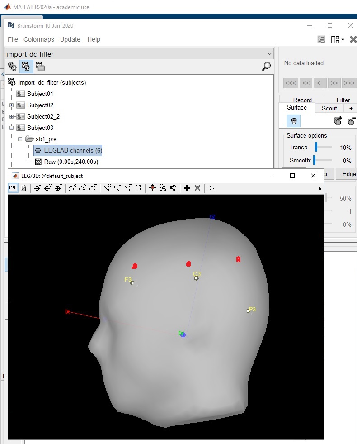The width and height of the screenshot is (357, 444).
Task: Go to previous sample with < button
Action: click(x=319, y=83)
